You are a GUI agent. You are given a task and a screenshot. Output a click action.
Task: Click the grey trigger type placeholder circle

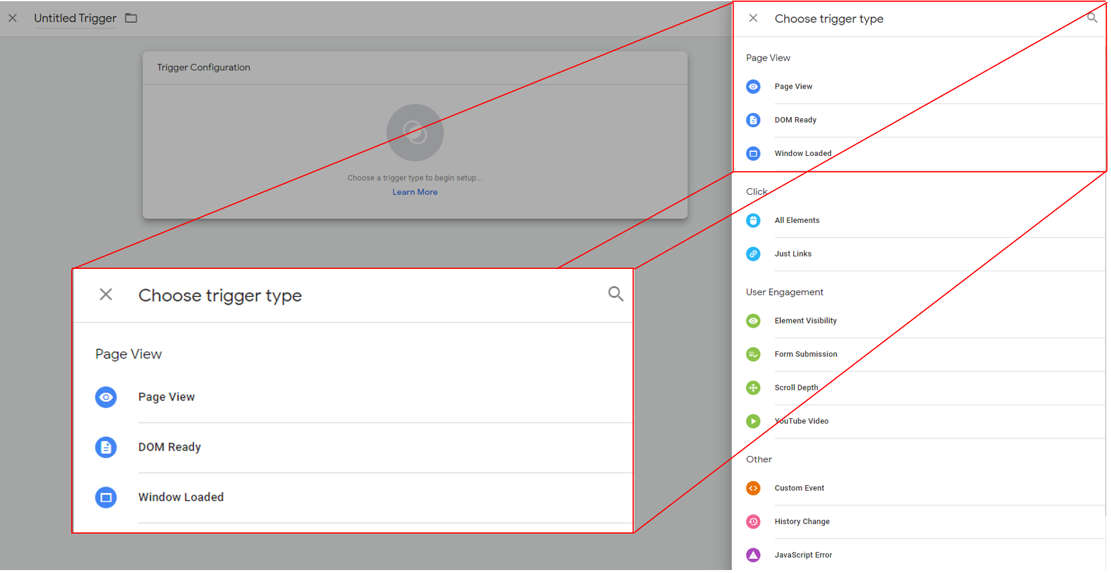click(x=415, y=133)
